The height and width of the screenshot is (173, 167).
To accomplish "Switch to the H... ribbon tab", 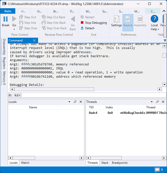I will (x=24, y=11).
